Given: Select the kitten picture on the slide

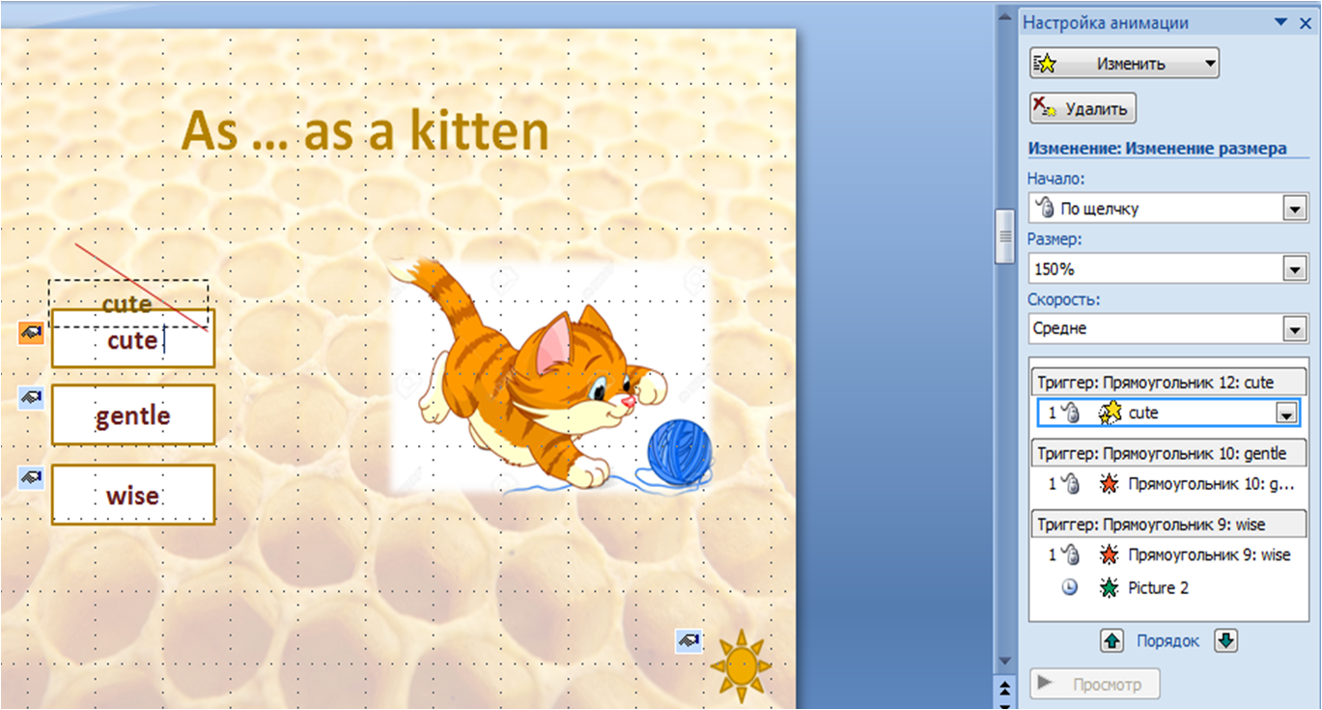Looking at the screenshot, I should click(546, 377).
